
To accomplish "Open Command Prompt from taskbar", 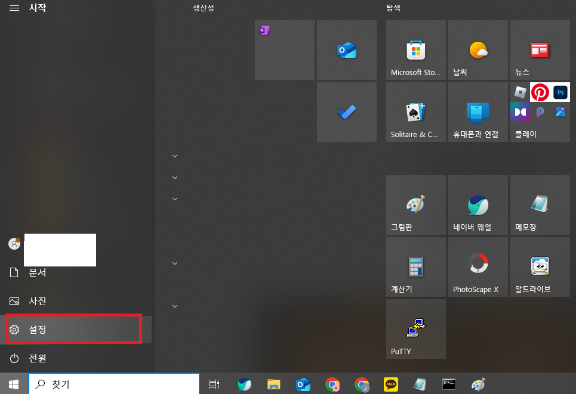I will (449, 384).
